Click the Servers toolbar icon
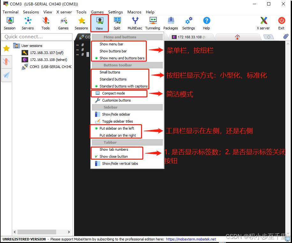Screen dimensions: 292x243 coord(28,23)
